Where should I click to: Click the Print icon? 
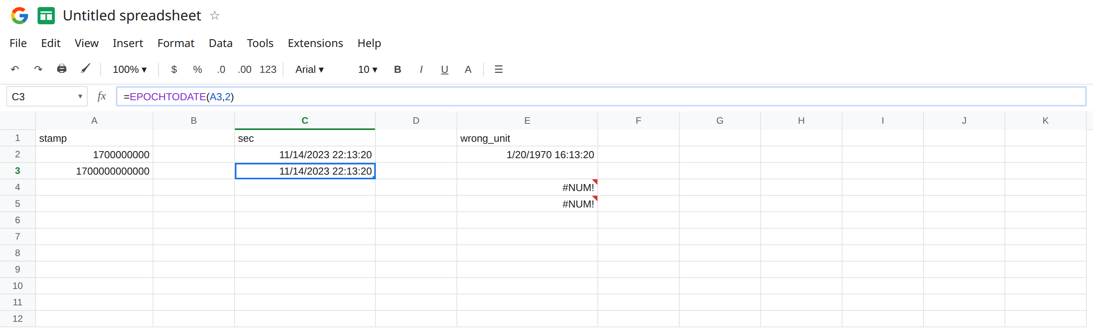[x=62, y=69]
